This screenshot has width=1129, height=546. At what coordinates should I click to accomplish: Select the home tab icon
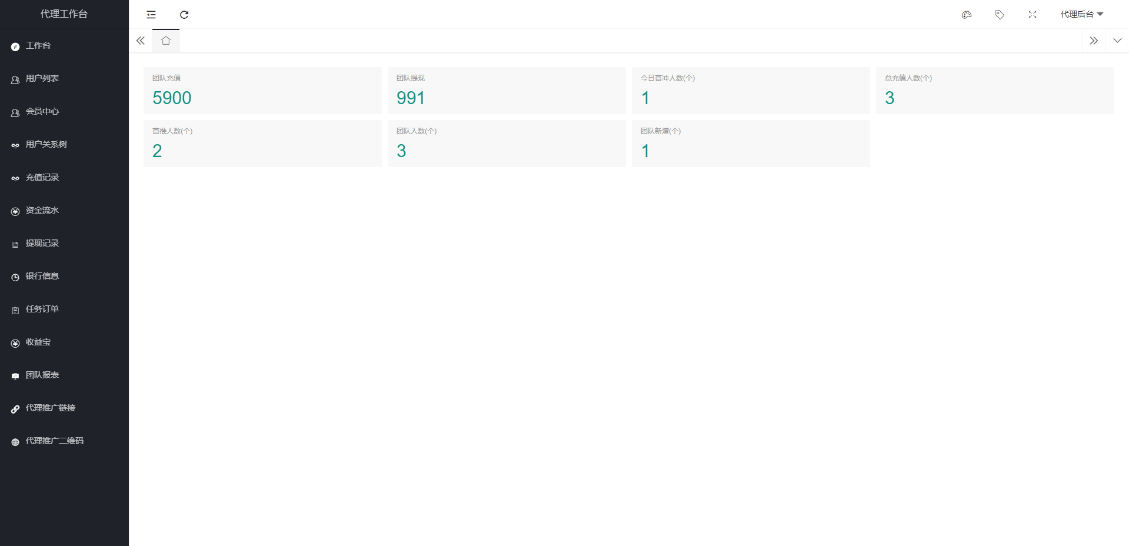166,41
